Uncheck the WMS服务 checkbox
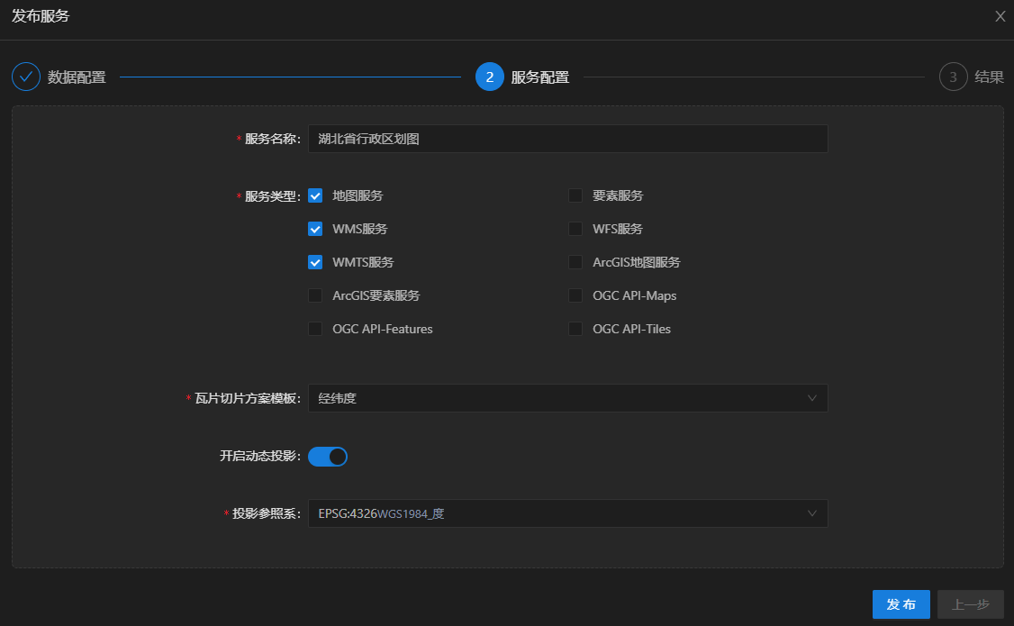 (315, 229)
